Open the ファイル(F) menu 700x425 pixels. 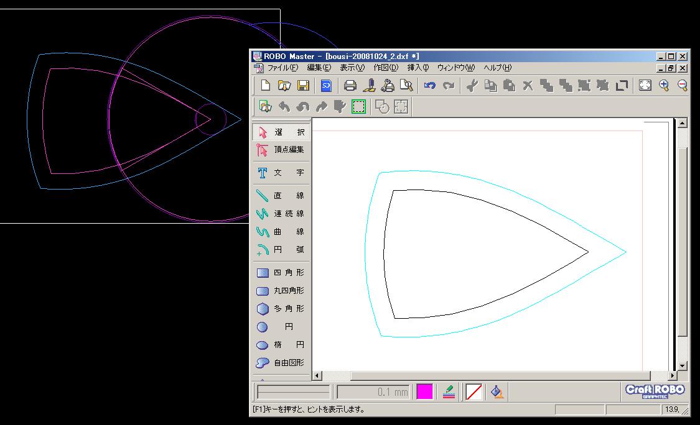click(282, 68)
